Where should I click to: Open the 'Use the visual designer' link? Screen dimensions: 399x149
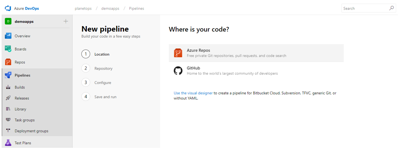[193, 93]
